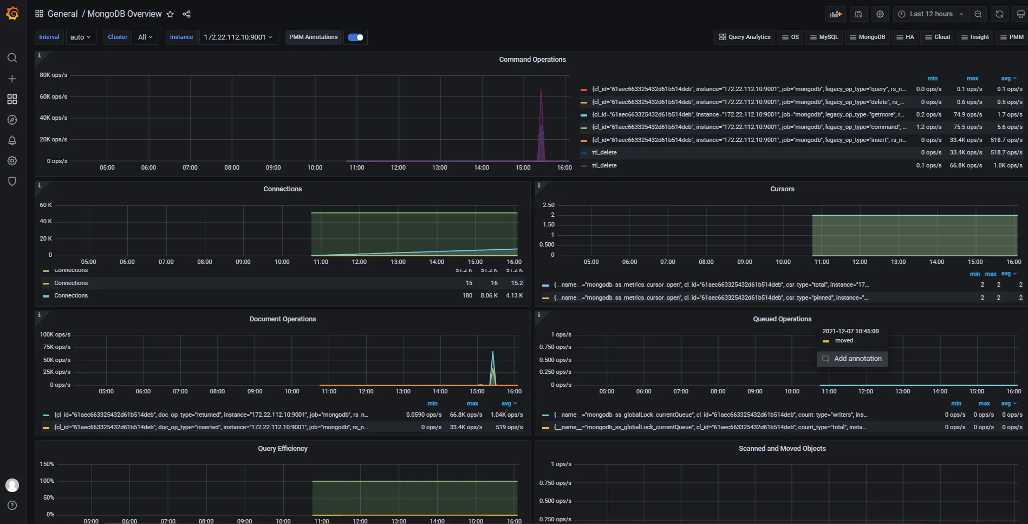Open the Last 12 hours time picker
Image resolution: width=1028 pixels, height=524 pixels.
pos(931,14)
